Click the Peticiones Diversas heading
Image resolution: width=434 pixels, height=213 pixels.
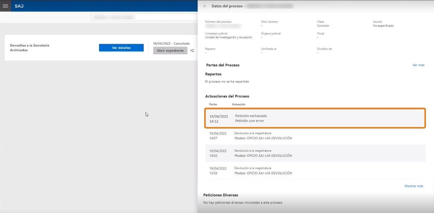[x=221, y=195]
